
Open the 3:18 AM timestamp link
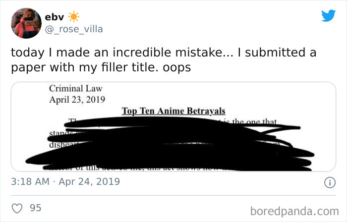pyautogui.click(x=30, y=181)
